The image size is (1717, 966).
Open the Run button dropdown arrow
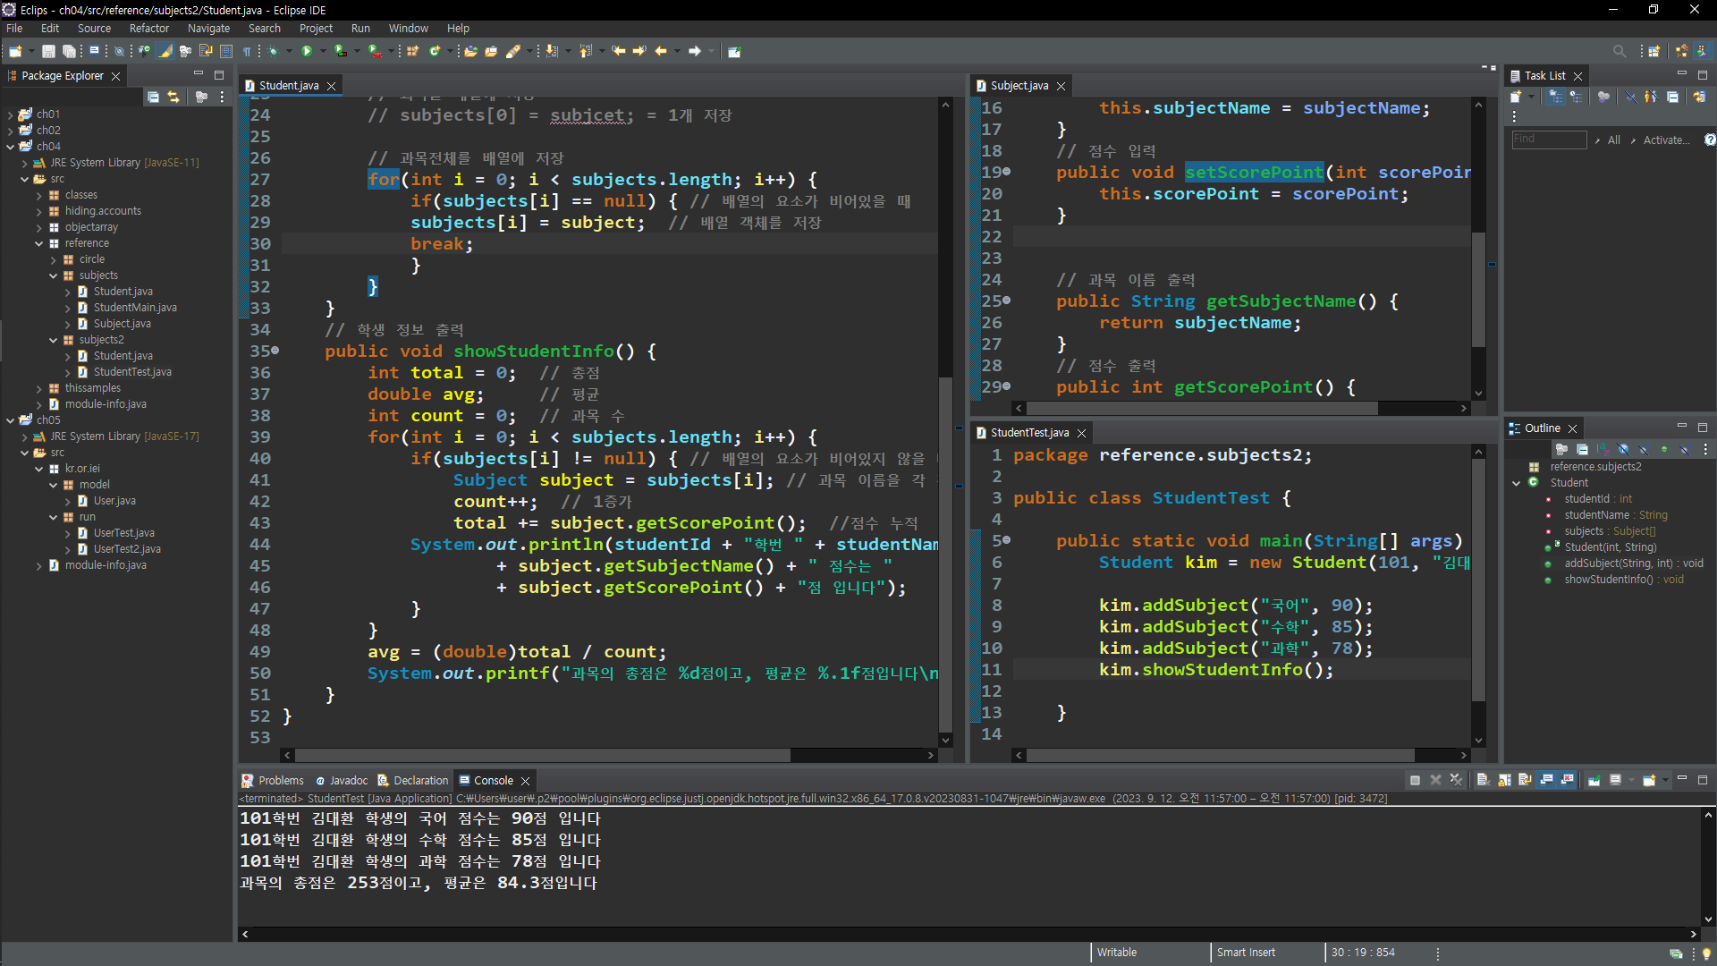pyautogui.click(x=323, y=51)
